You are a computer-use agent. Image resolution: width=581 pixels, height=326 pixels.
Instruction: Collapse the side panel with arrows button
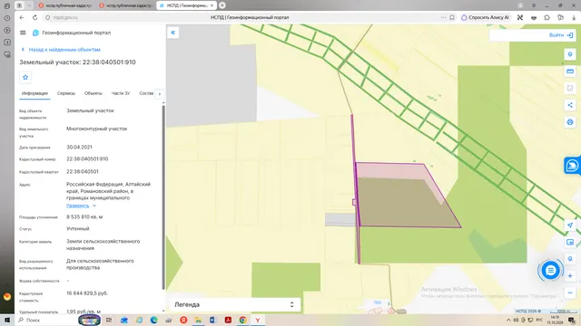pyautogui.click(x=173, y=33)
